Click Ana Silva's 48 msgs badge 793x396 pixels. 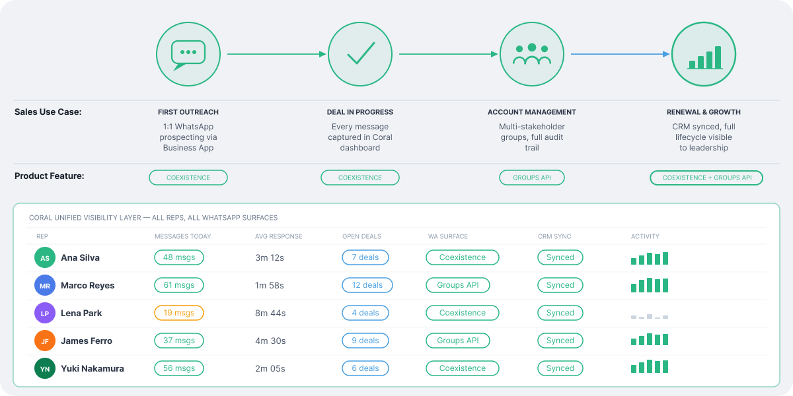tap(179, 257)
